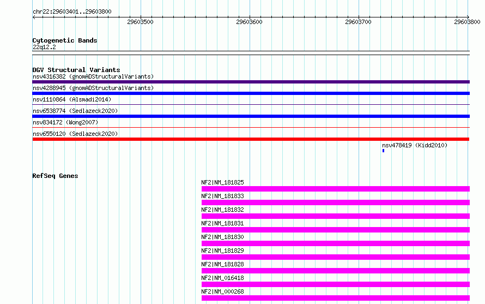Select the dark purple nsv4316382 variant bar
Viewport: 485px width, 304px height.
(251, 82)
